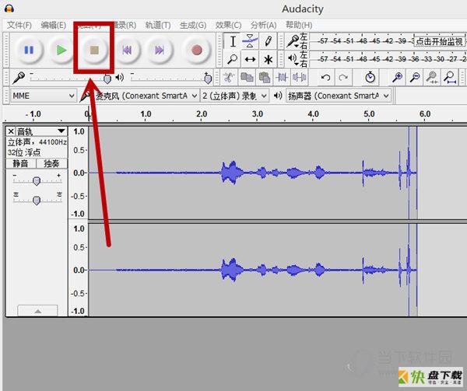Click the 3.0 mark on the timeline ruler

[258, 114]
